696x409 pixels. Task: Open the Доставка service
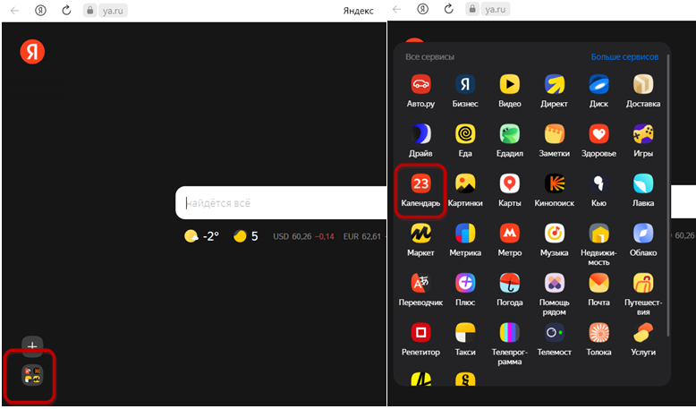pos(643,84)
